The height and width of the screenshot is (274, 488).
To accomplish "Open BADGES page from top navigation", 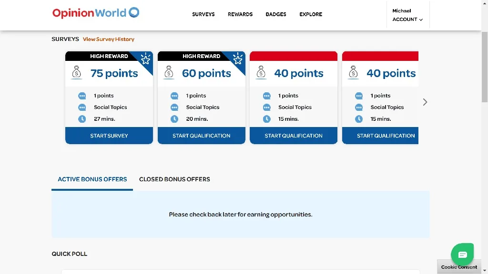I will pos(276,14).
